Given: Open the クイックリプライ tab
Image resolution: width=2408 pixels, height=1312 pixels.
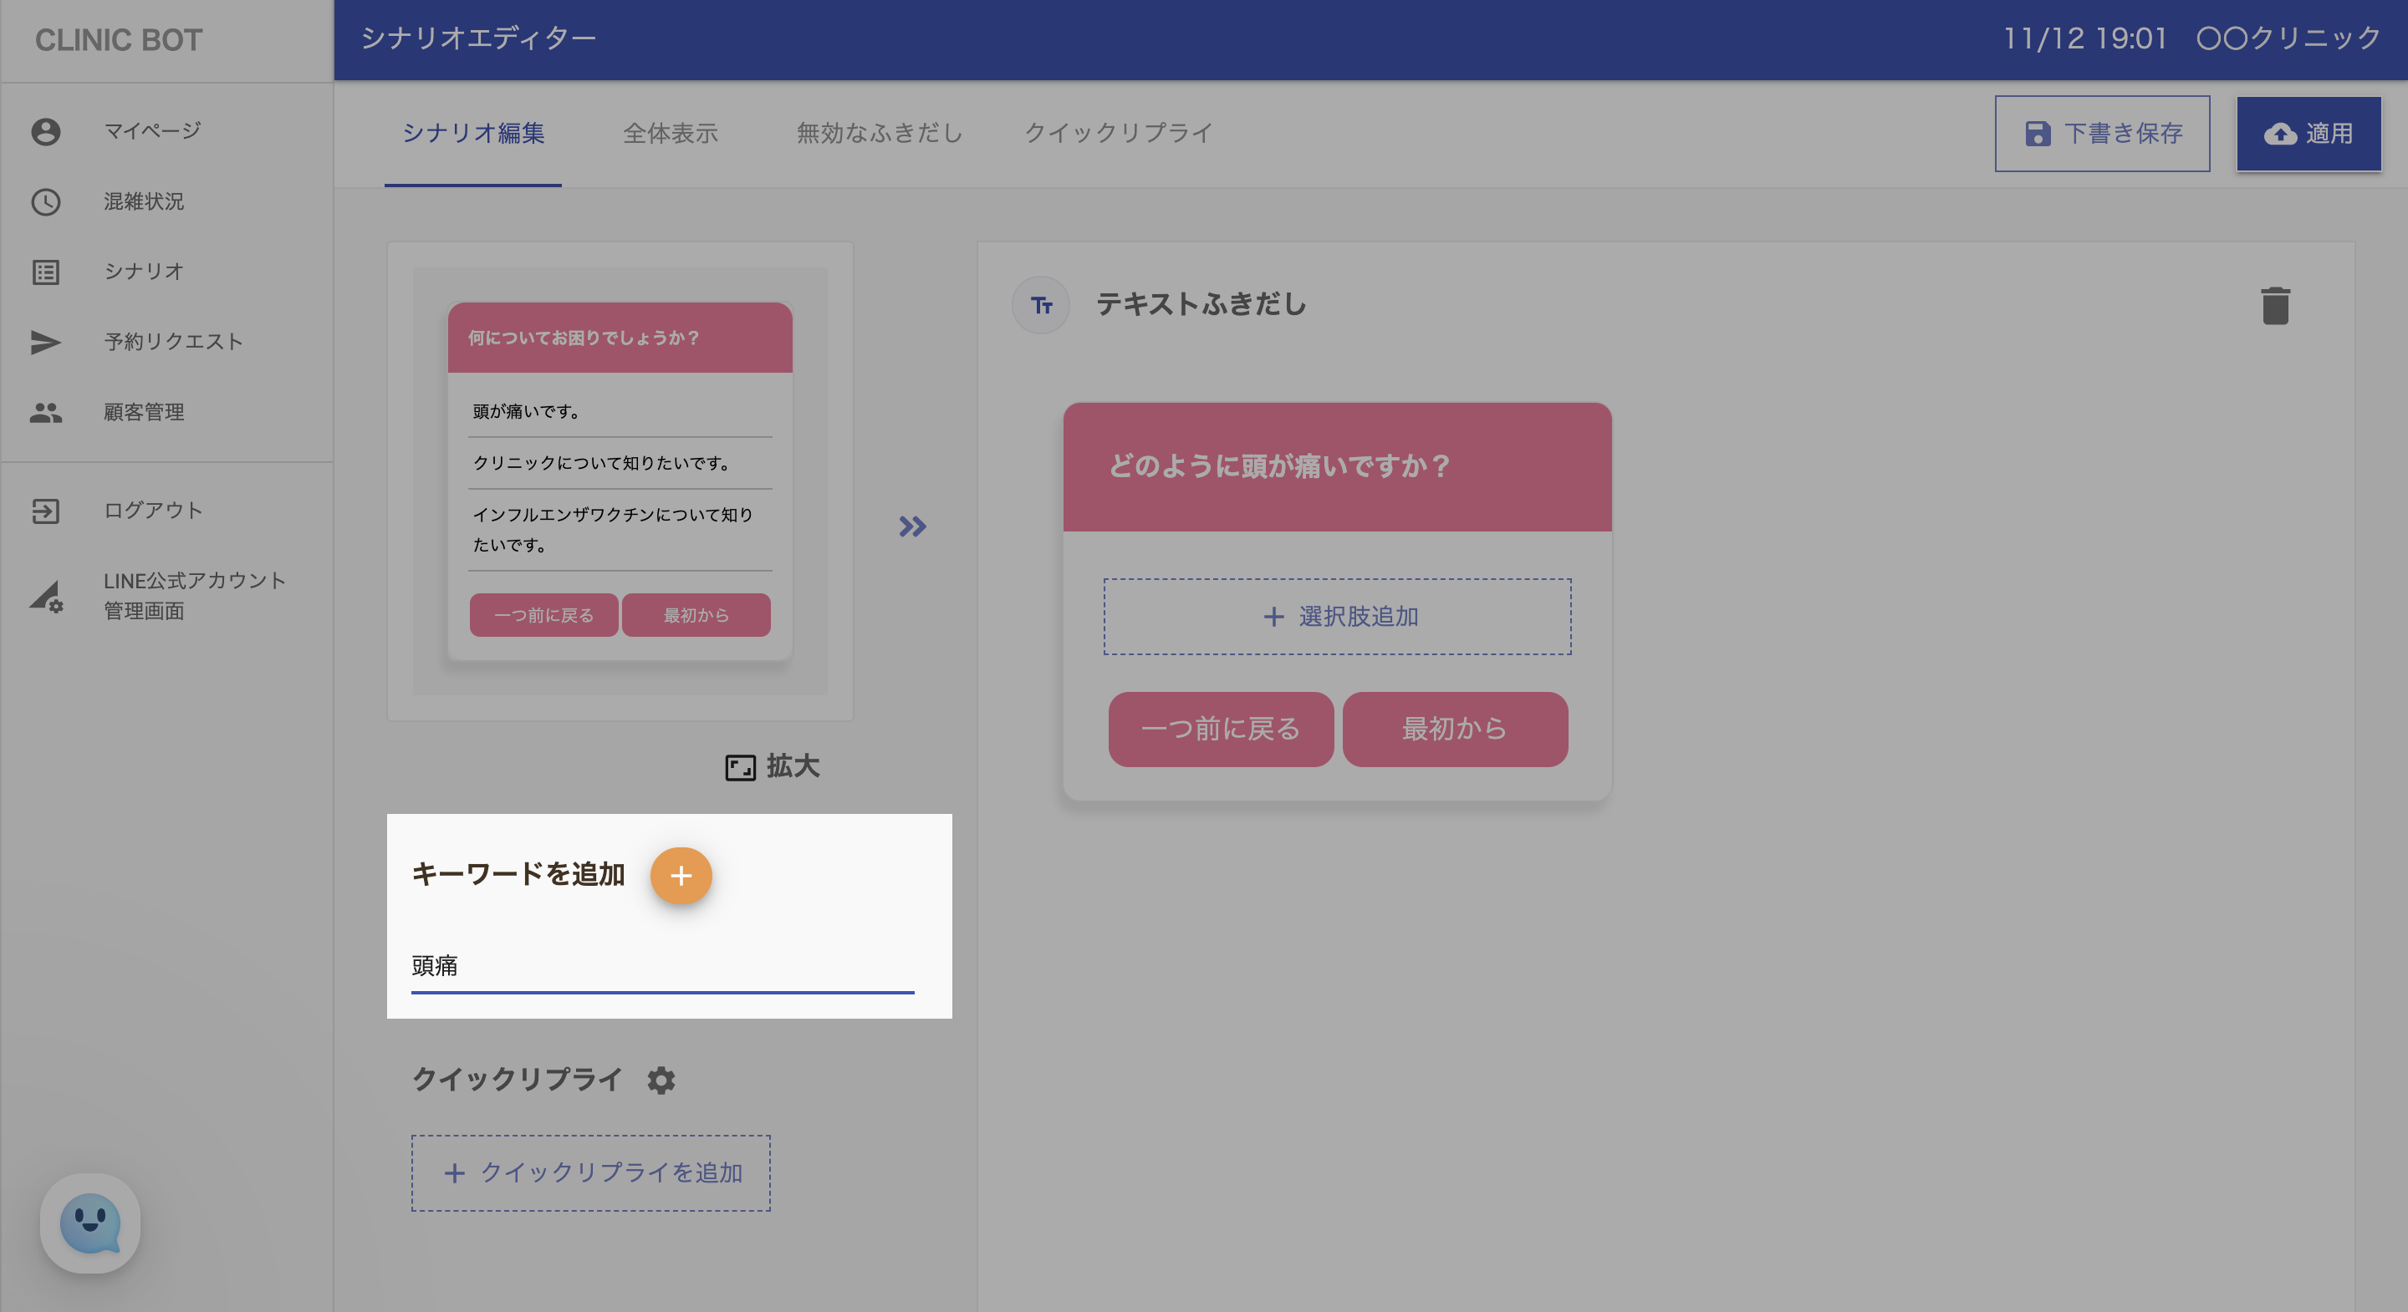Looking at the screenshot, I should tap(1118, 134).
